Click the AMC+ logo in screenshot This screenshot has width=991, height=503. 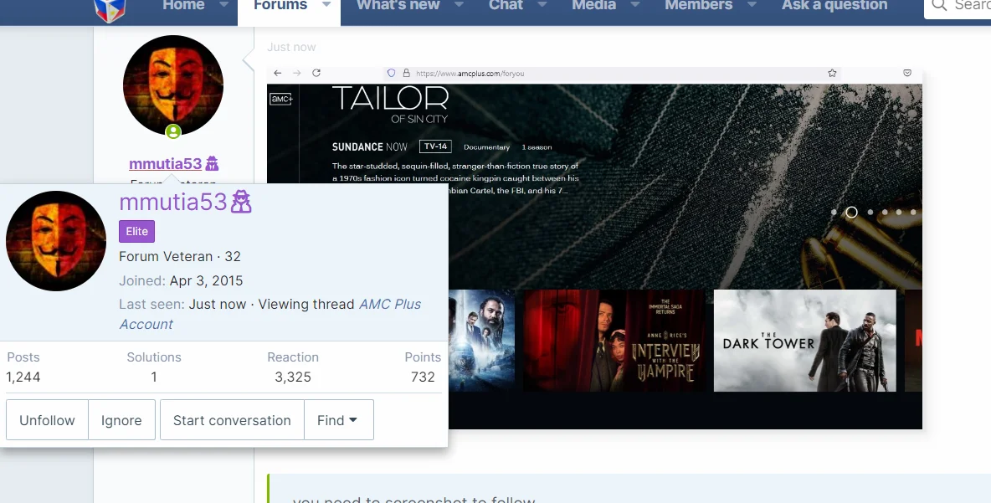tap(280, 100)
